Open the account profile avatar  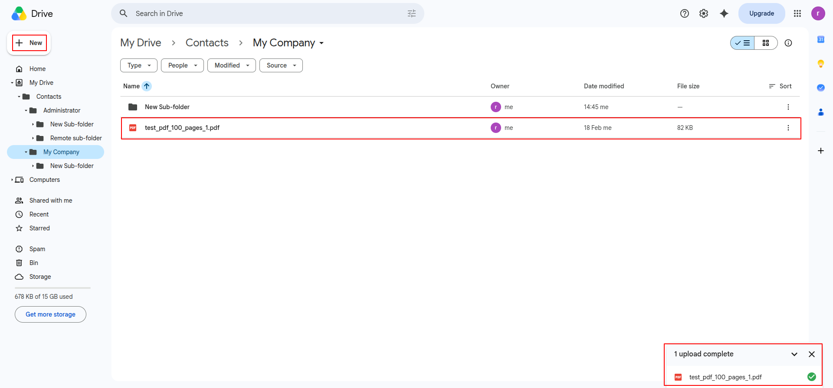[x=818, y=13]
